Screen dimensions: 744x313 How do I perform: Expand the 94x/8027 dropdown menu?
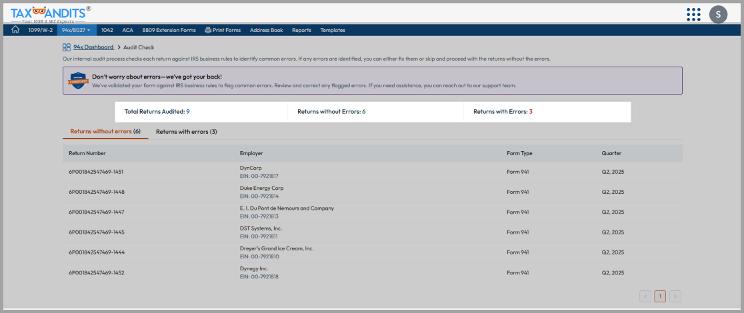click(x=76, y=30)
